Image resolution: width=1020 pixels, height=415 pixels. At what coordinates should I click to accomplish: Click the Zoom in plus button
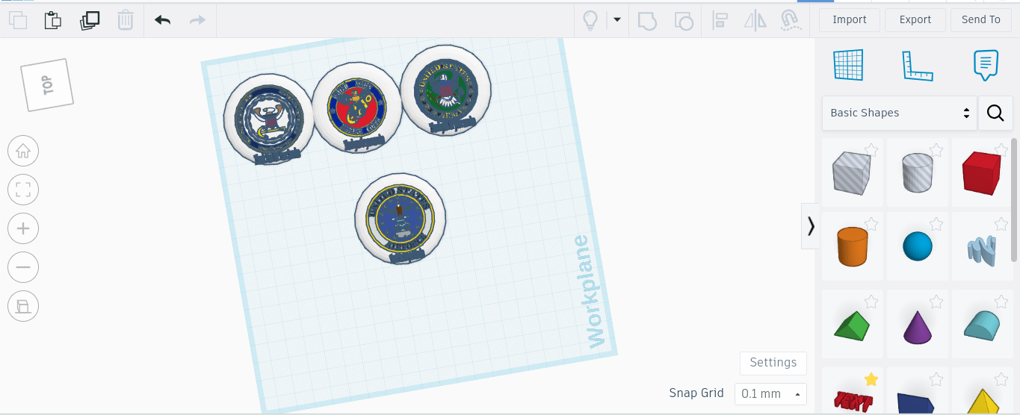(23, 228)
